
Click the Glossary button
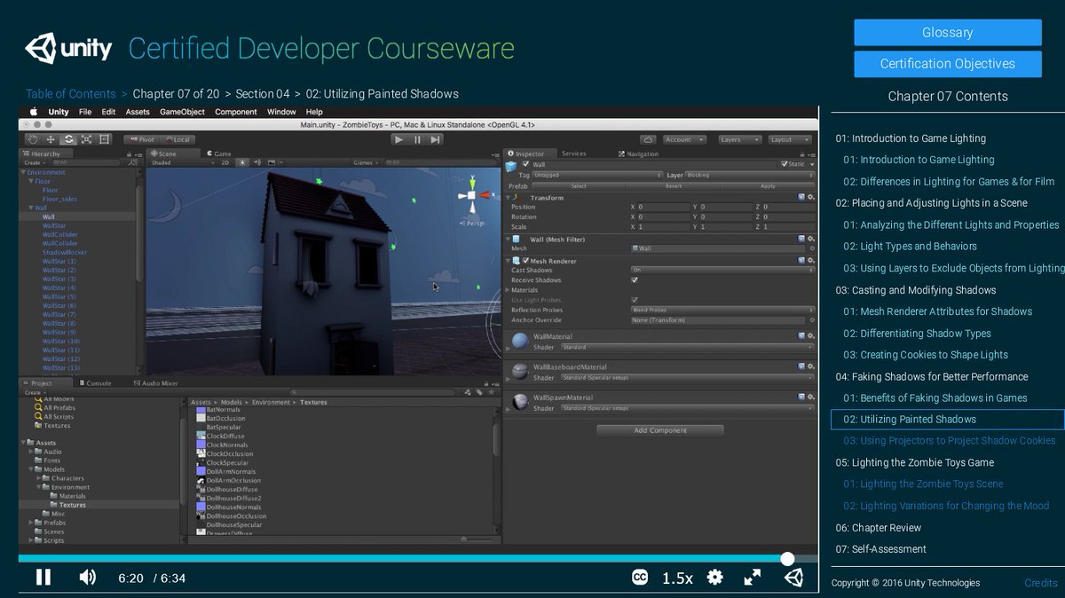click(948, 32)
